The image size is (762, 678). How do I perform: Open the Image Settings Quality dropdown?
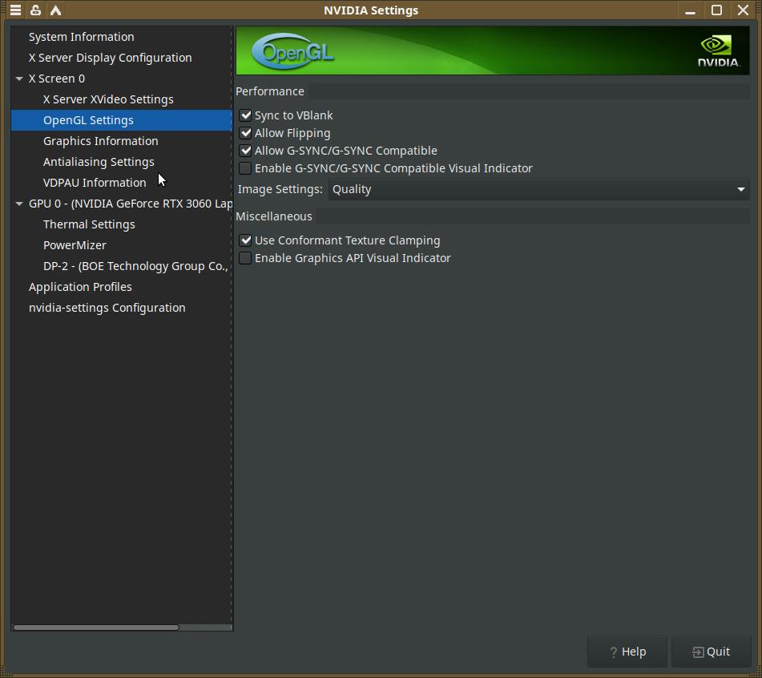coord(538,189)
